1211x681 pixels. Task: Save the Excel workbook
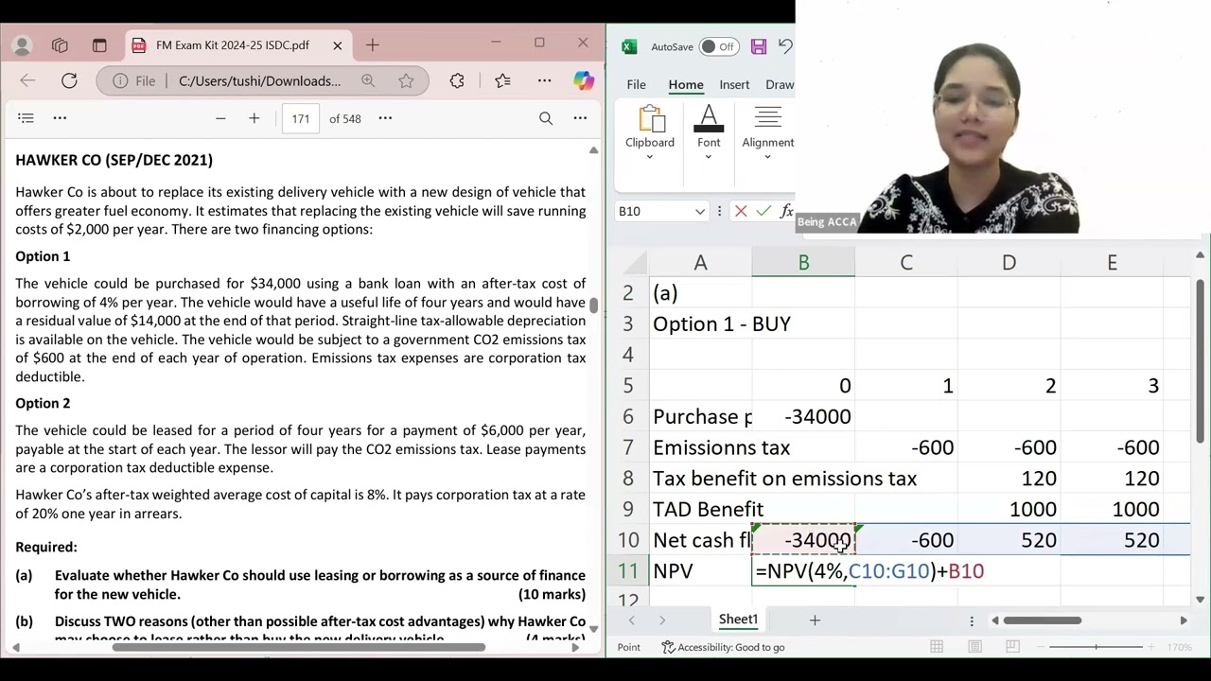[x=758, y=46]
